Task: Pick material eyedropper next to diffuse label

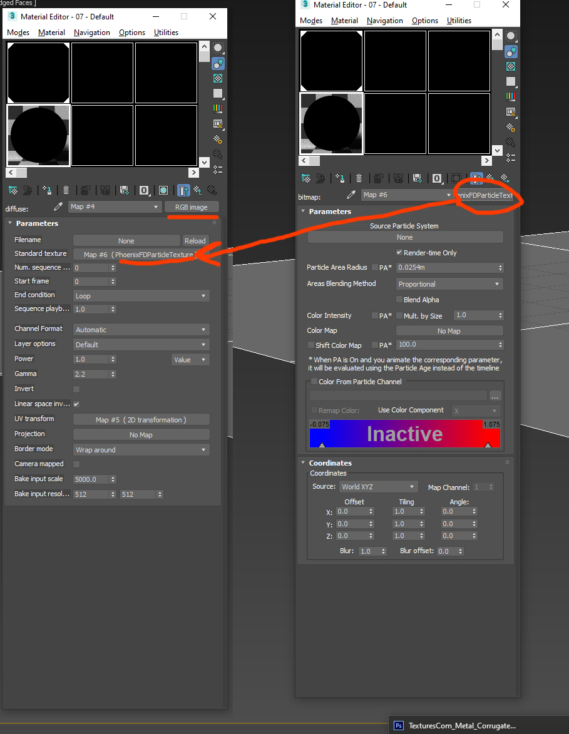Action: [58, 206]
